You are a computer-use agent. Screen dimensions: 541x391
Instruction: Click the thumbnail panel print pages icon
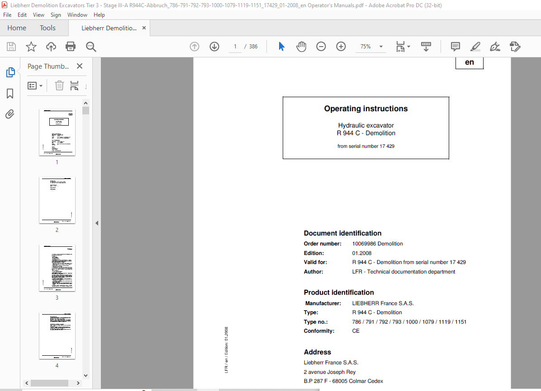(x=74, y=85)
